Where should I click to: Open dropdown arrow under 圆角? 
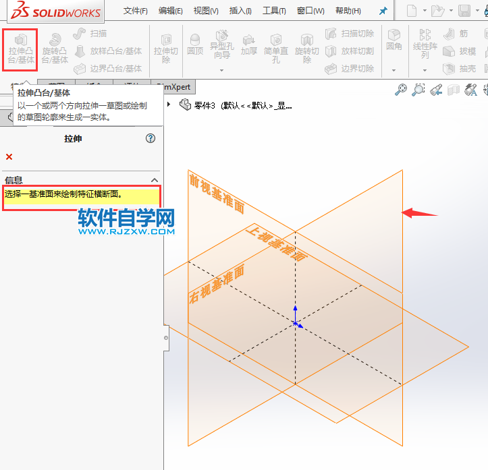(394, 70)
